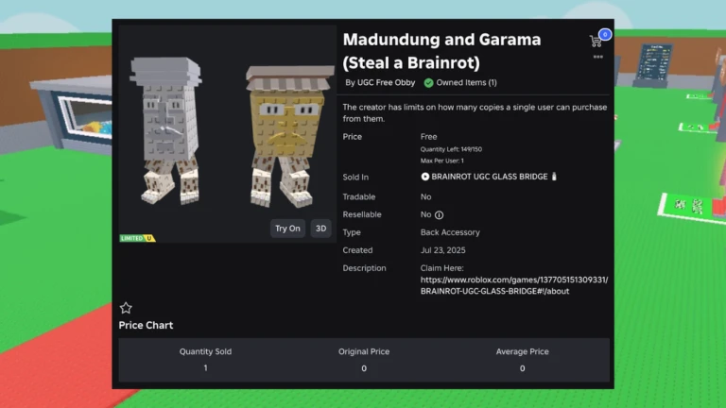726x408 pixels.
Task: Favorite the item with the star icon
Action: click(x=126, y=308)
